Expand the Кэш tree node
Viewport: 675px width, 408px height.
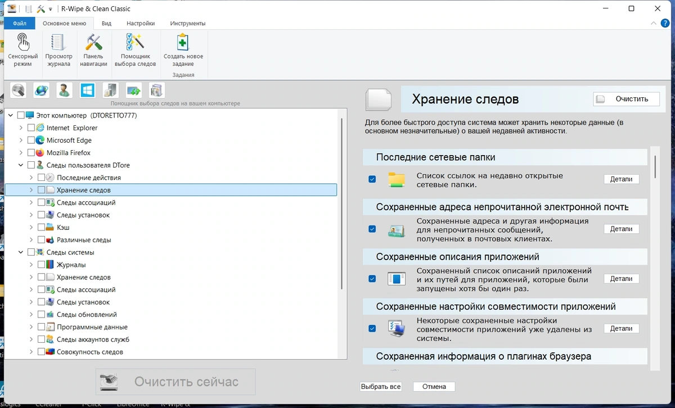tap(31, 227)
